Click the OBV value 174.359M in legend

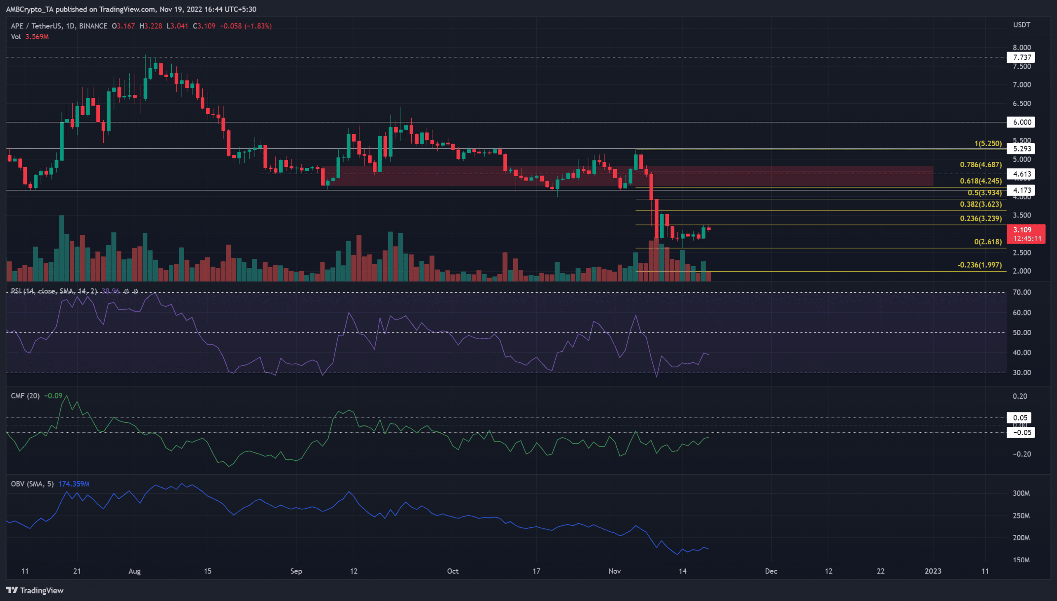[x=74, y=484]
